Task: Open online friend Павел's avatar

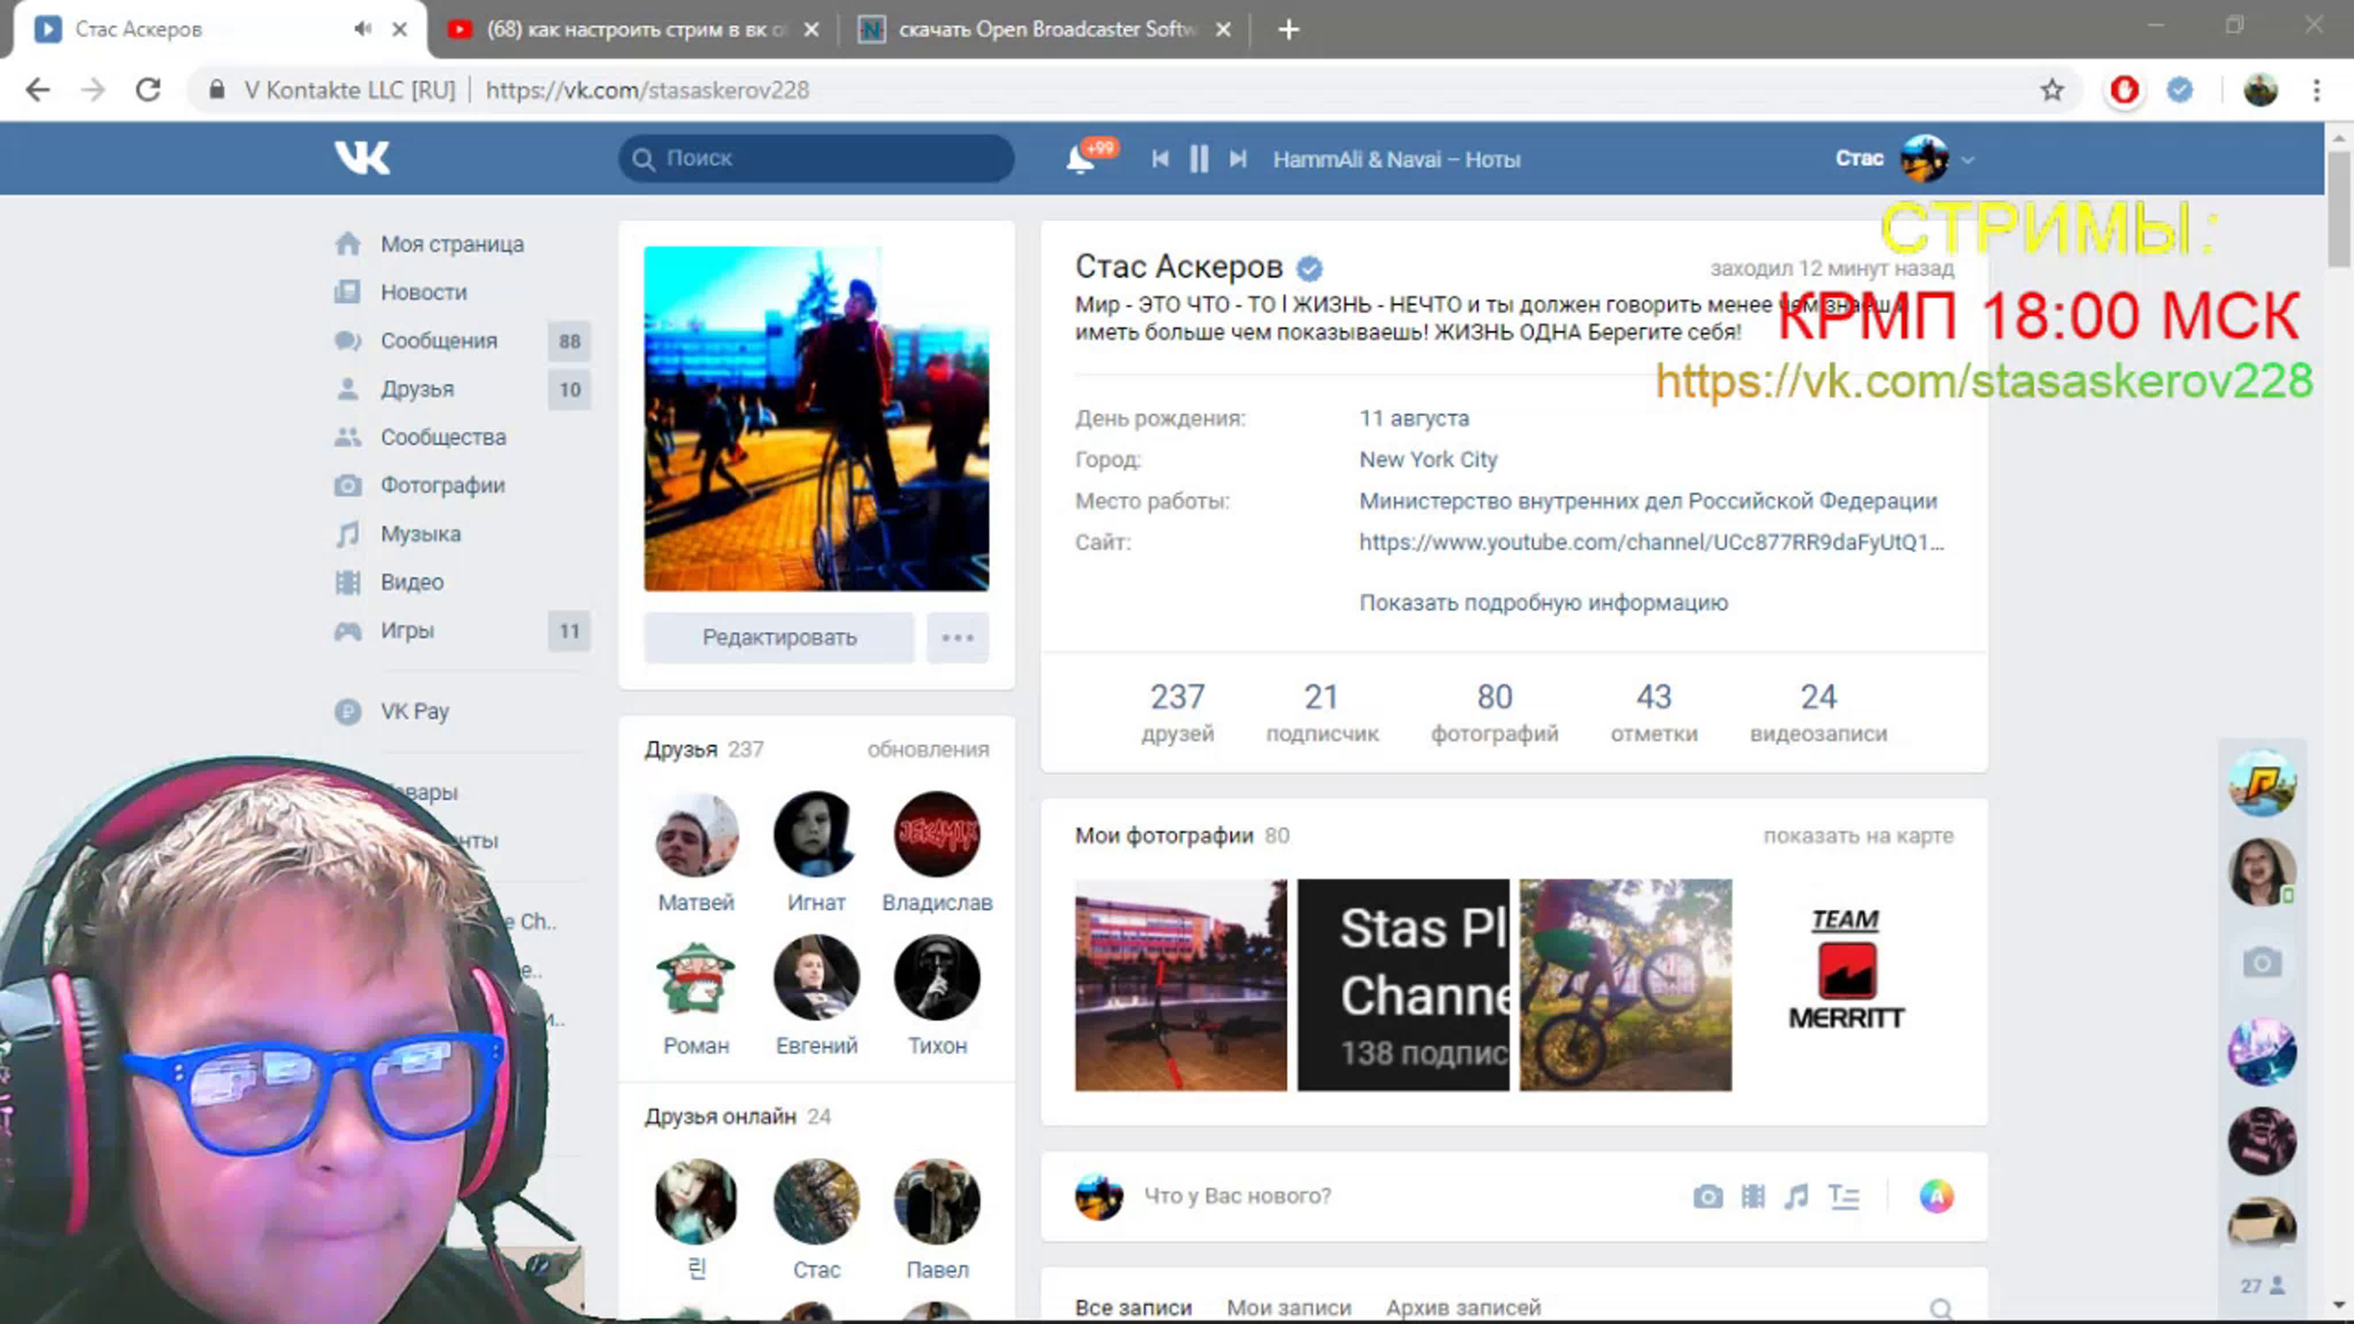Action: [x=937, y=1202]
